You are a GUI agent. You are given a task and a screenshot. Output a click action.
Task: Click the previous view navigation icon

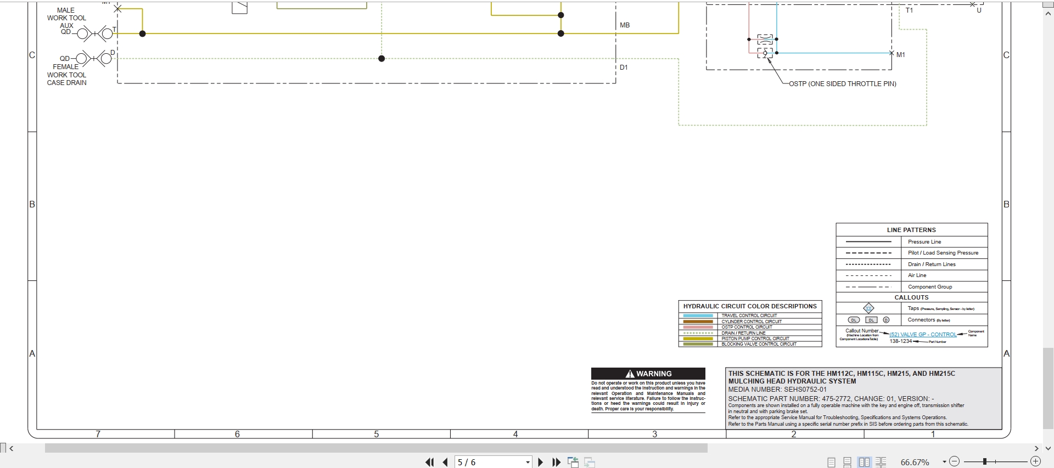pos(573,463)
